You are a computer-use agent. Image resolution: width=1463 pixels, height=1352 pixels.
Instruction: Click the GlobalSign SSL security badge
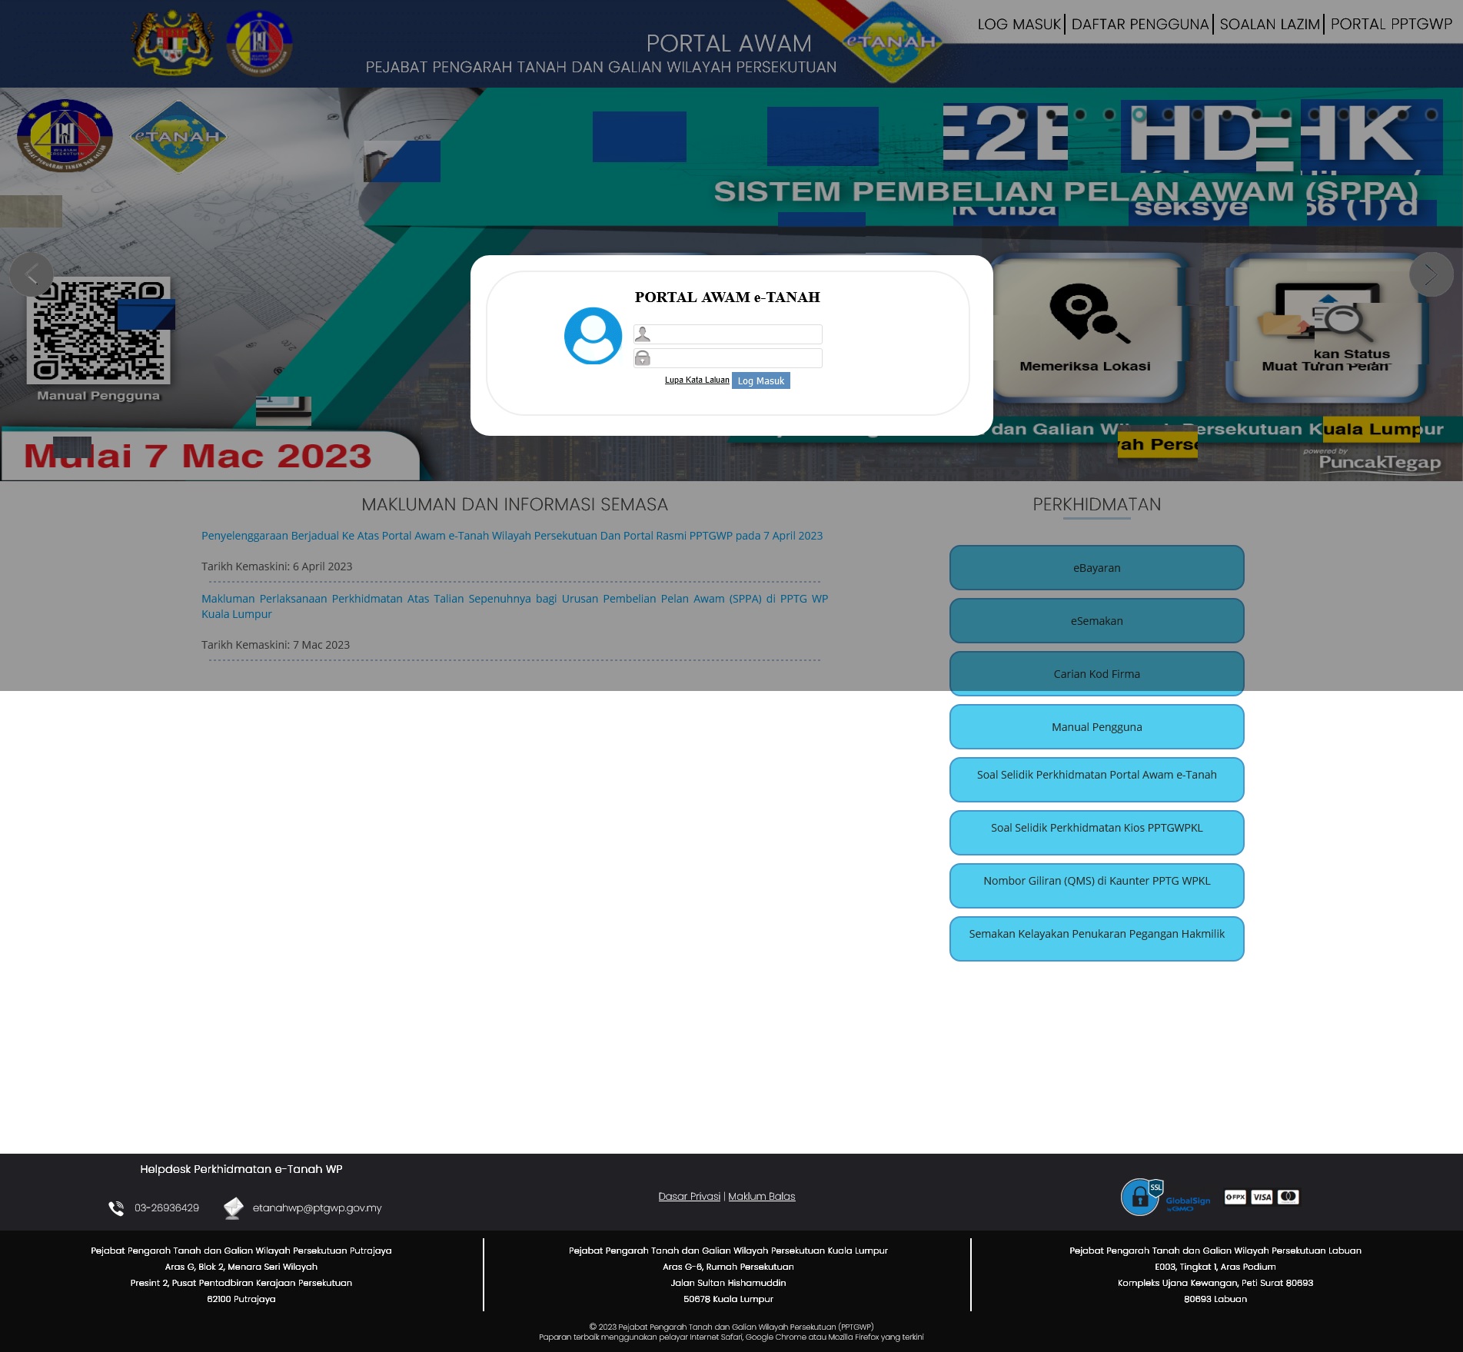click(x=1165, y=1197)
